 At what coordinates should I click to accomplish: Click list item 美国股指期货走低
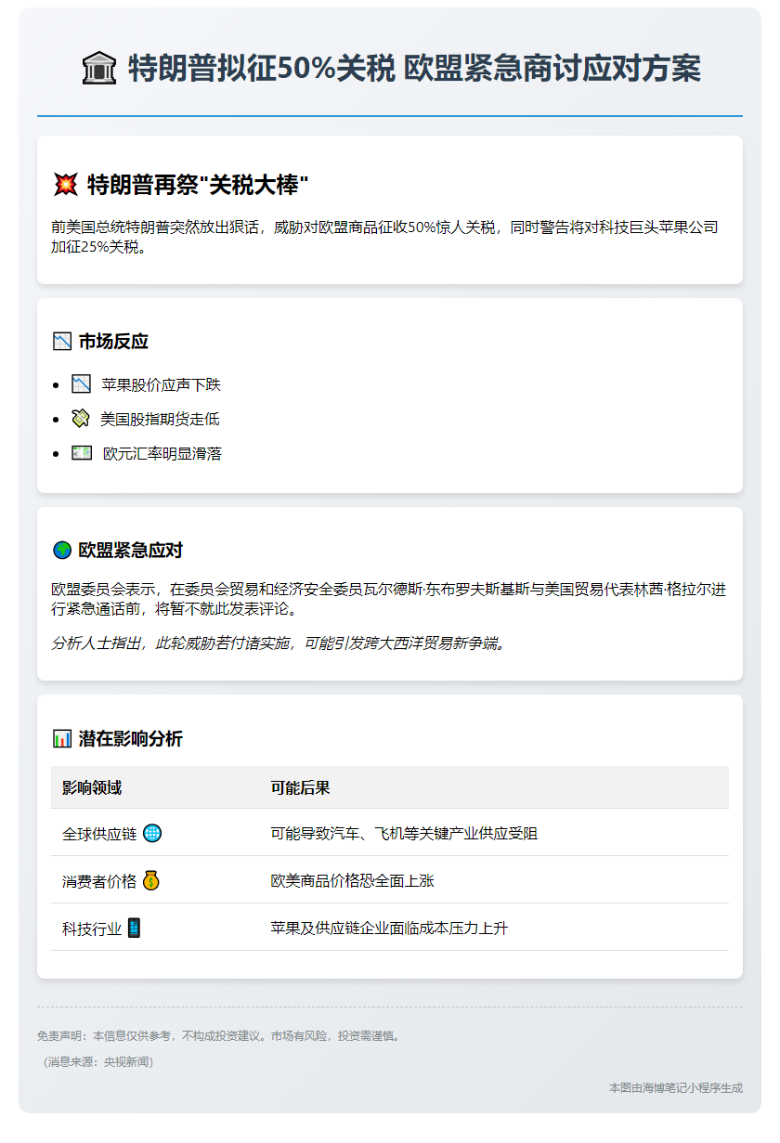160,419
